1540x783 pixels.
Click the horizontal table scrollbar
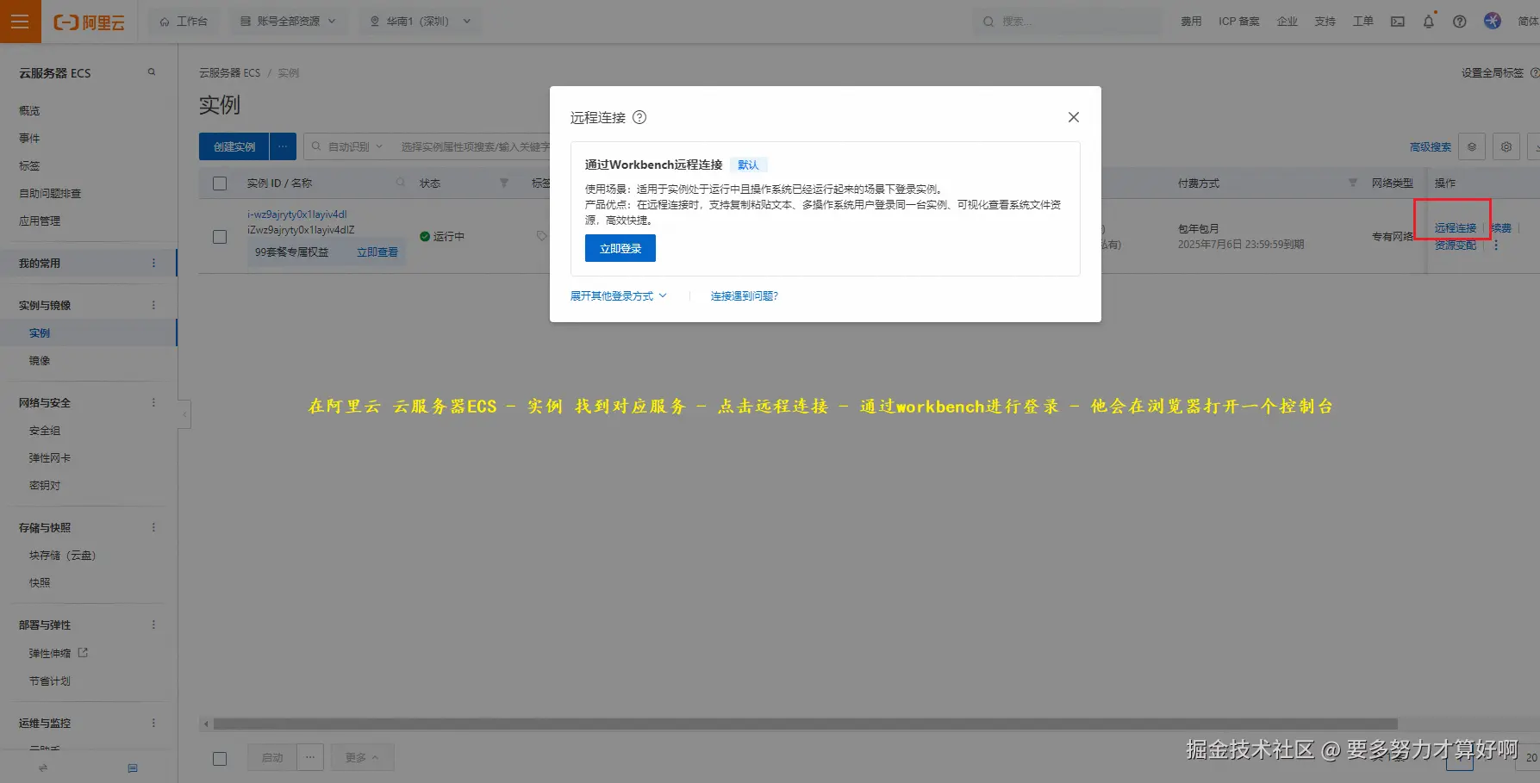[x=805, y=724]
